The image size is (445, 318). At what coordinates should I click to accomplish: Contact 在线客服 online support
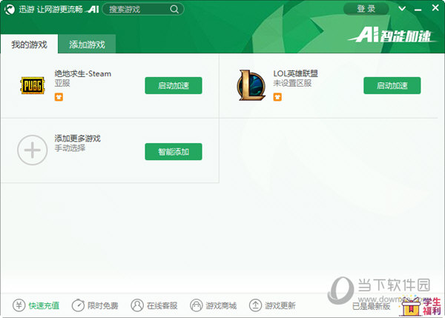pos(154,305)
